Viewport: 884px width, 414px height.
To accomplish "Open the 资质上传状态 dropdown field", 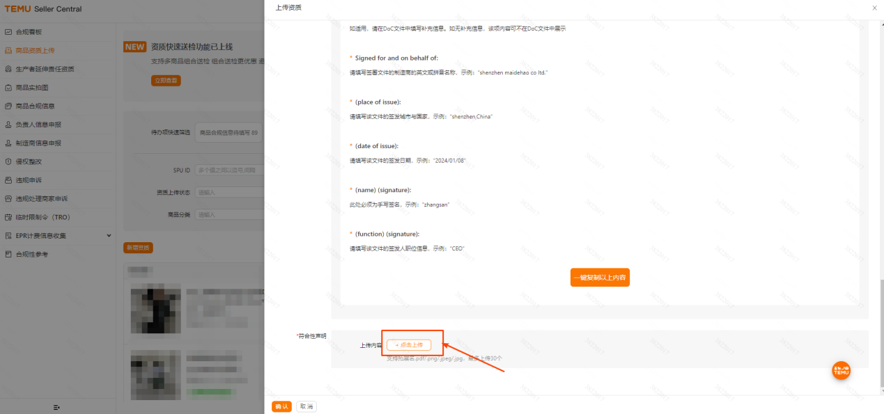I will point(229,192).
